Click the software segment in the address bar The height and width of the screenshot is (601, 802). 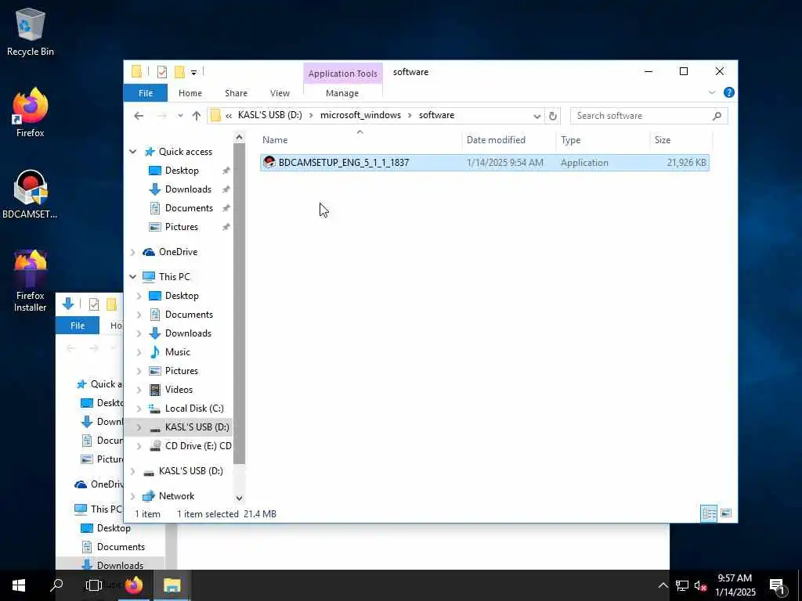[436, 115]
